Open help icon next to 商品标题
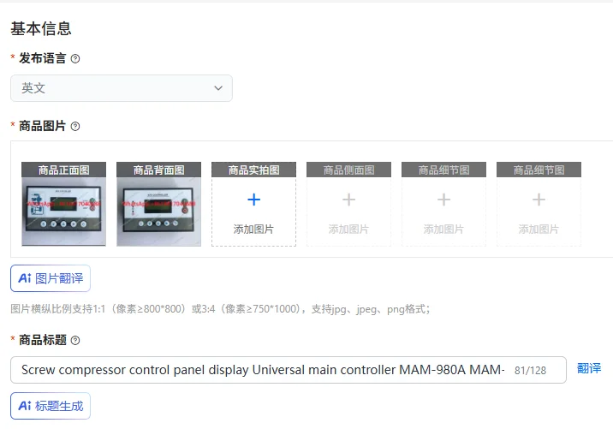 75,340
